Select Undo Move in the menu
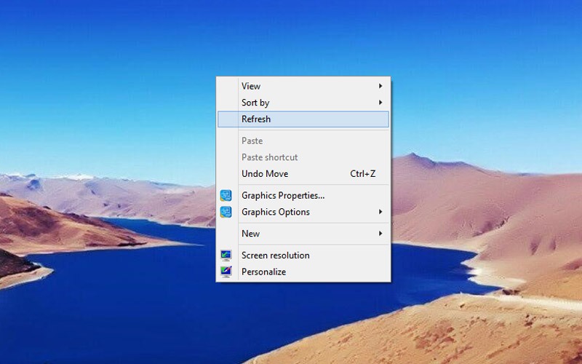Viewport: 582px width, 364px height. click(303, 173)
